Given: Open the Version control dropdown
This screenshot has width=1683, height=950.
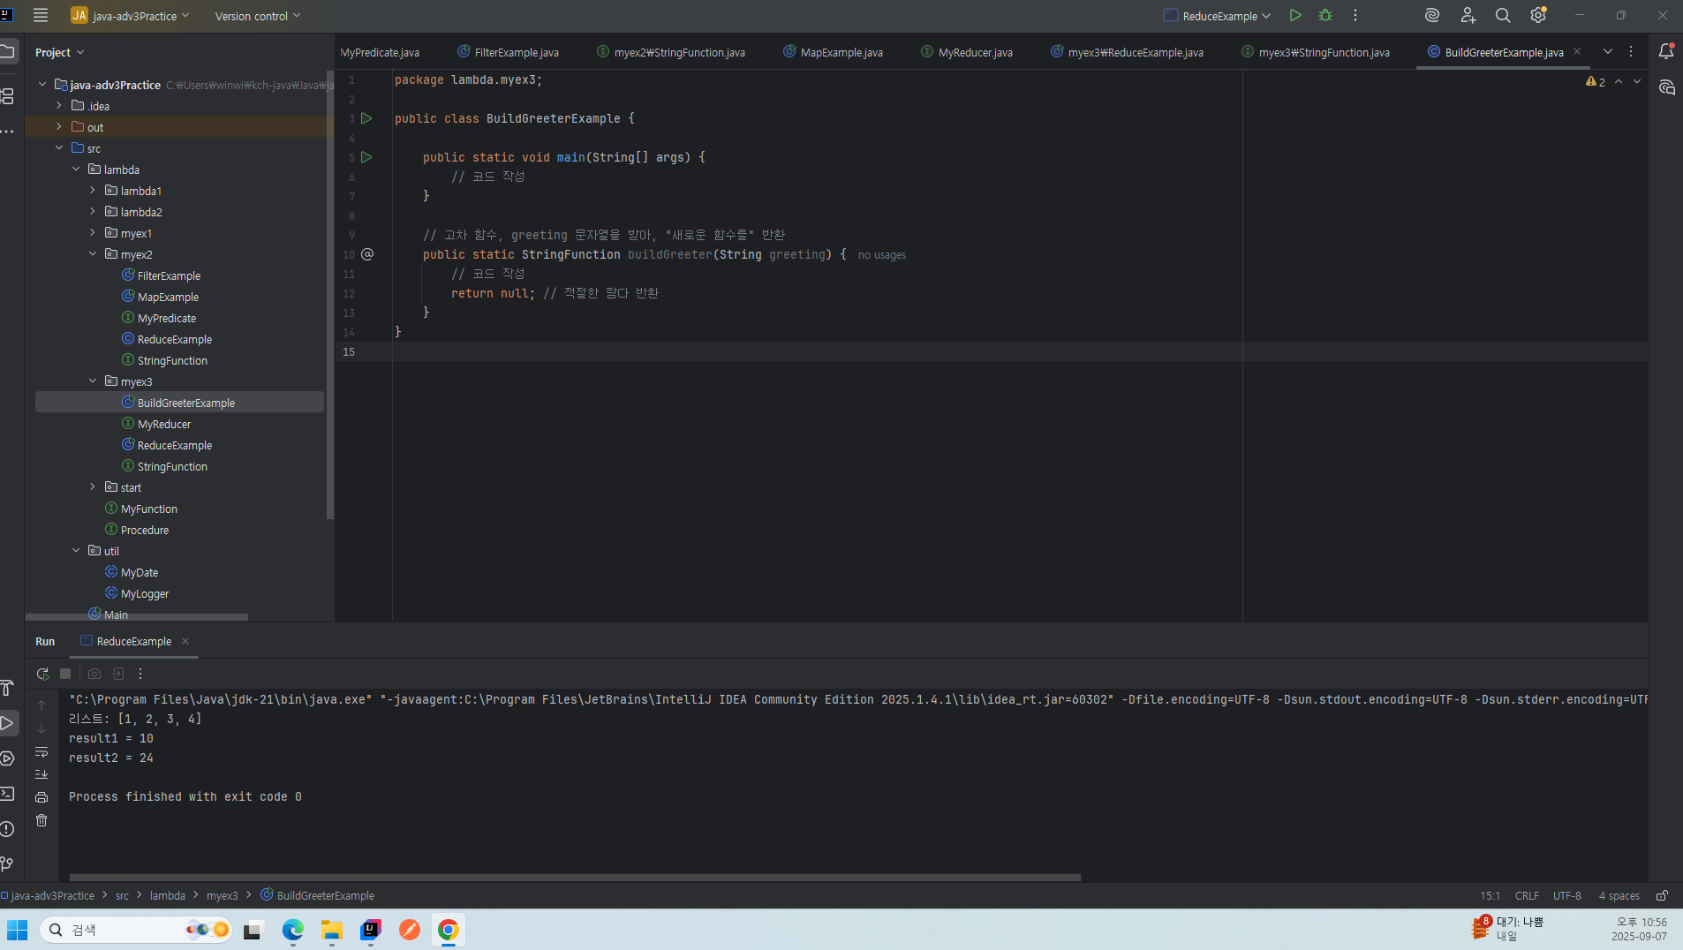Looking at the screenshot, I should coord(258,16).
